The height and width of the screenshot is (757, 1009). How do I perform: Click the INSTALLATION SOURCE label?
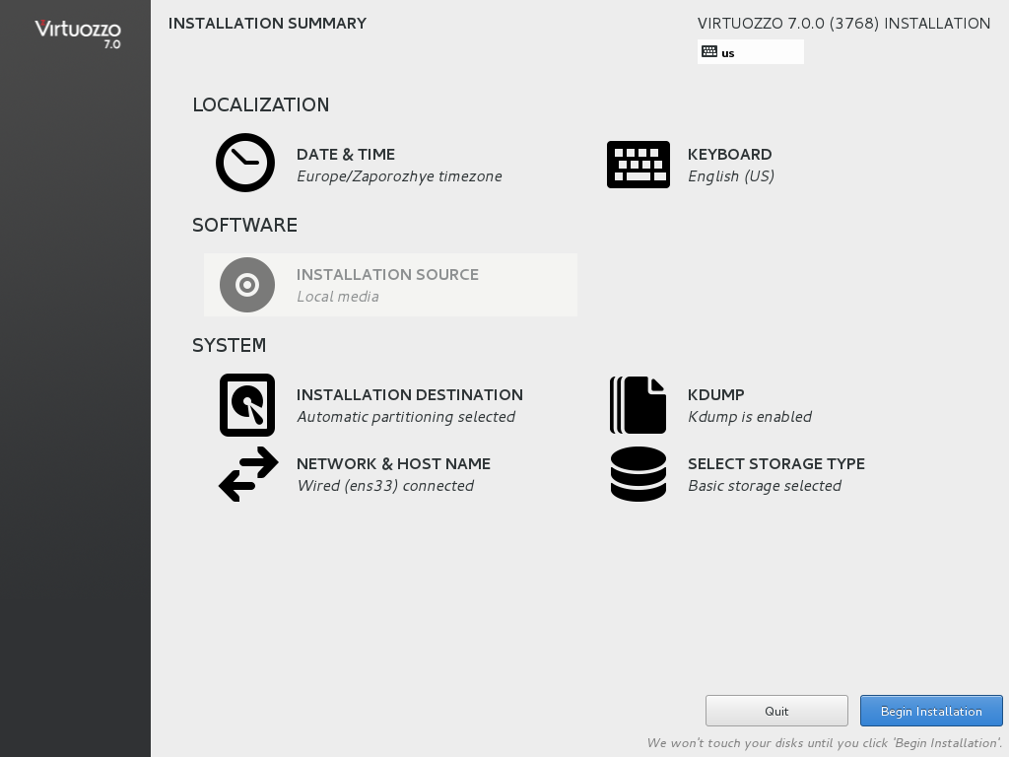tap(387, 275)
